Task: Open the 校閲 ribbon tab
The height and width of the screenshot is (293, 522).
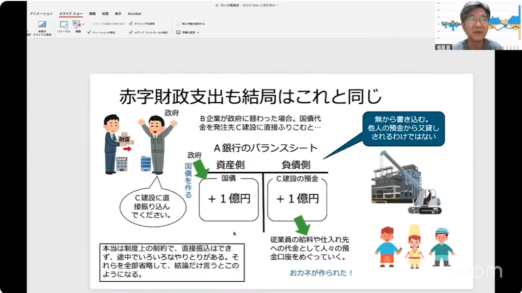Action: click(x=105, y=14)
